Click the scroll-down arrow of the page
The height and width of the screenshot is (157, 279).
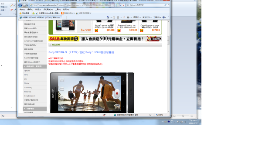[168, 112]
